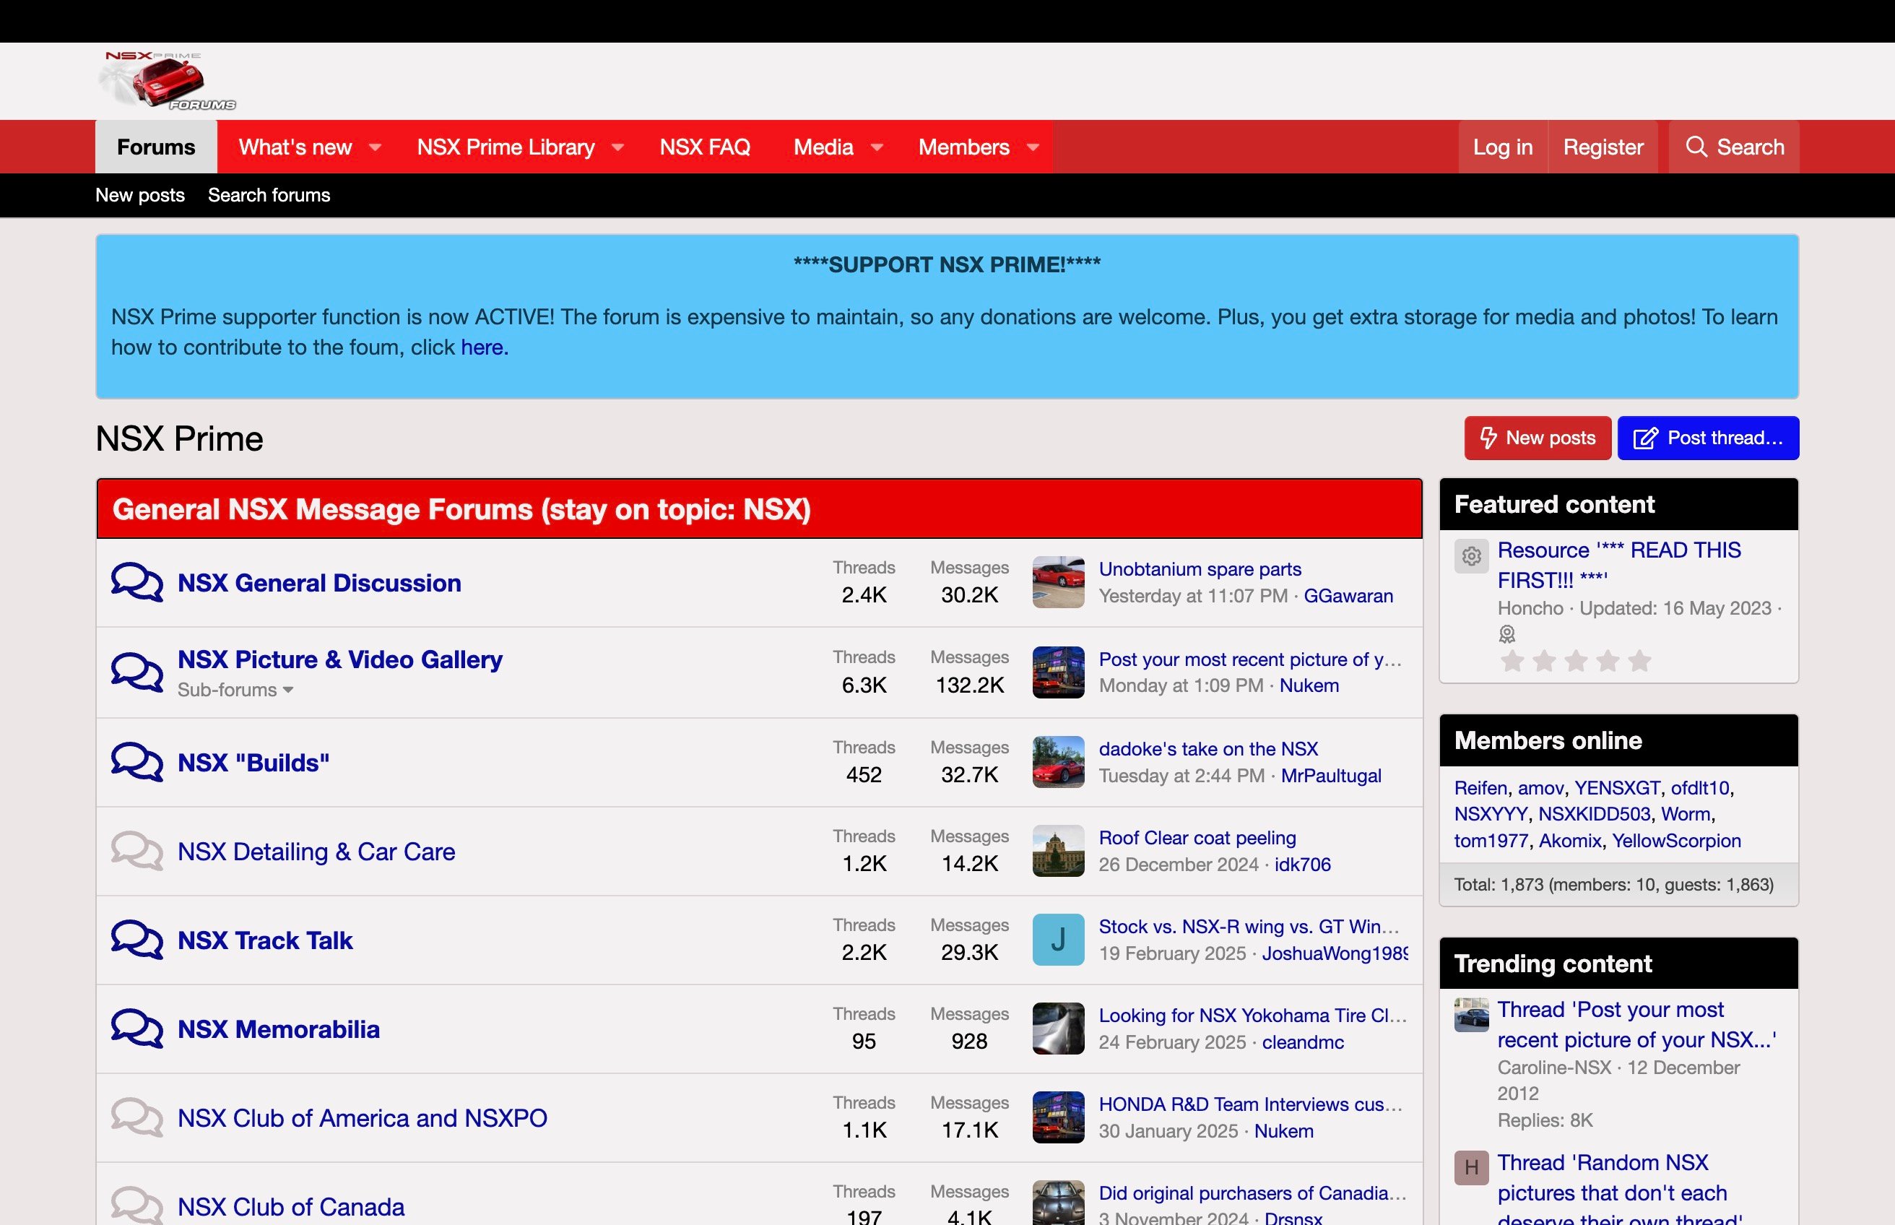Open member YellowScorpion's profile
Screen dimensions: 1895x1225
tap(1675, 841)
